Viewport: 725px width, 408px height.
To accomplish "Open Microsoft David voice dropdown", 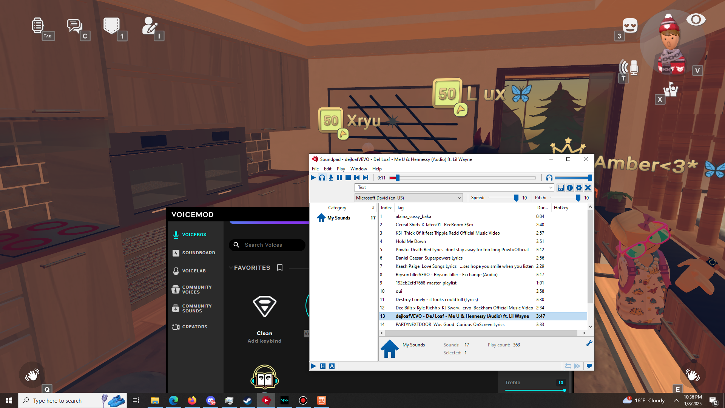I will tap(459, 198).
